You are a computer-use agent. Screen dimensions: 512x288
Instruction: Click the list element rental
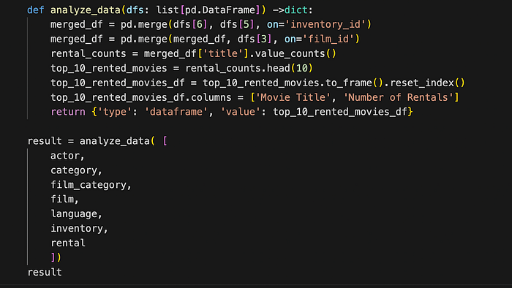(68, 243)
